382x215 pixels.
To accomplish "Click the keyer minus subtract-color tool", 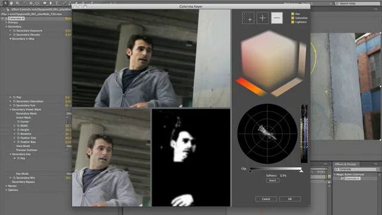I will pyautogui.click(x=277, y=18).
